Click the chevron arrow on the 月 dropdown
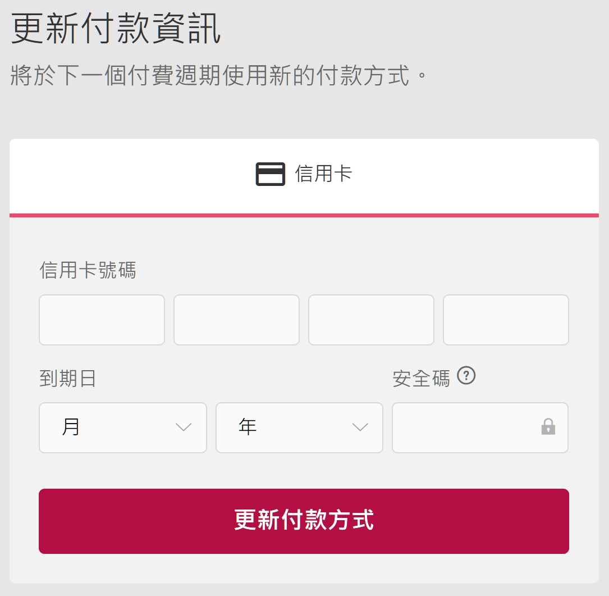This screenshot has height=596, width=609. [x=183, y=427]
